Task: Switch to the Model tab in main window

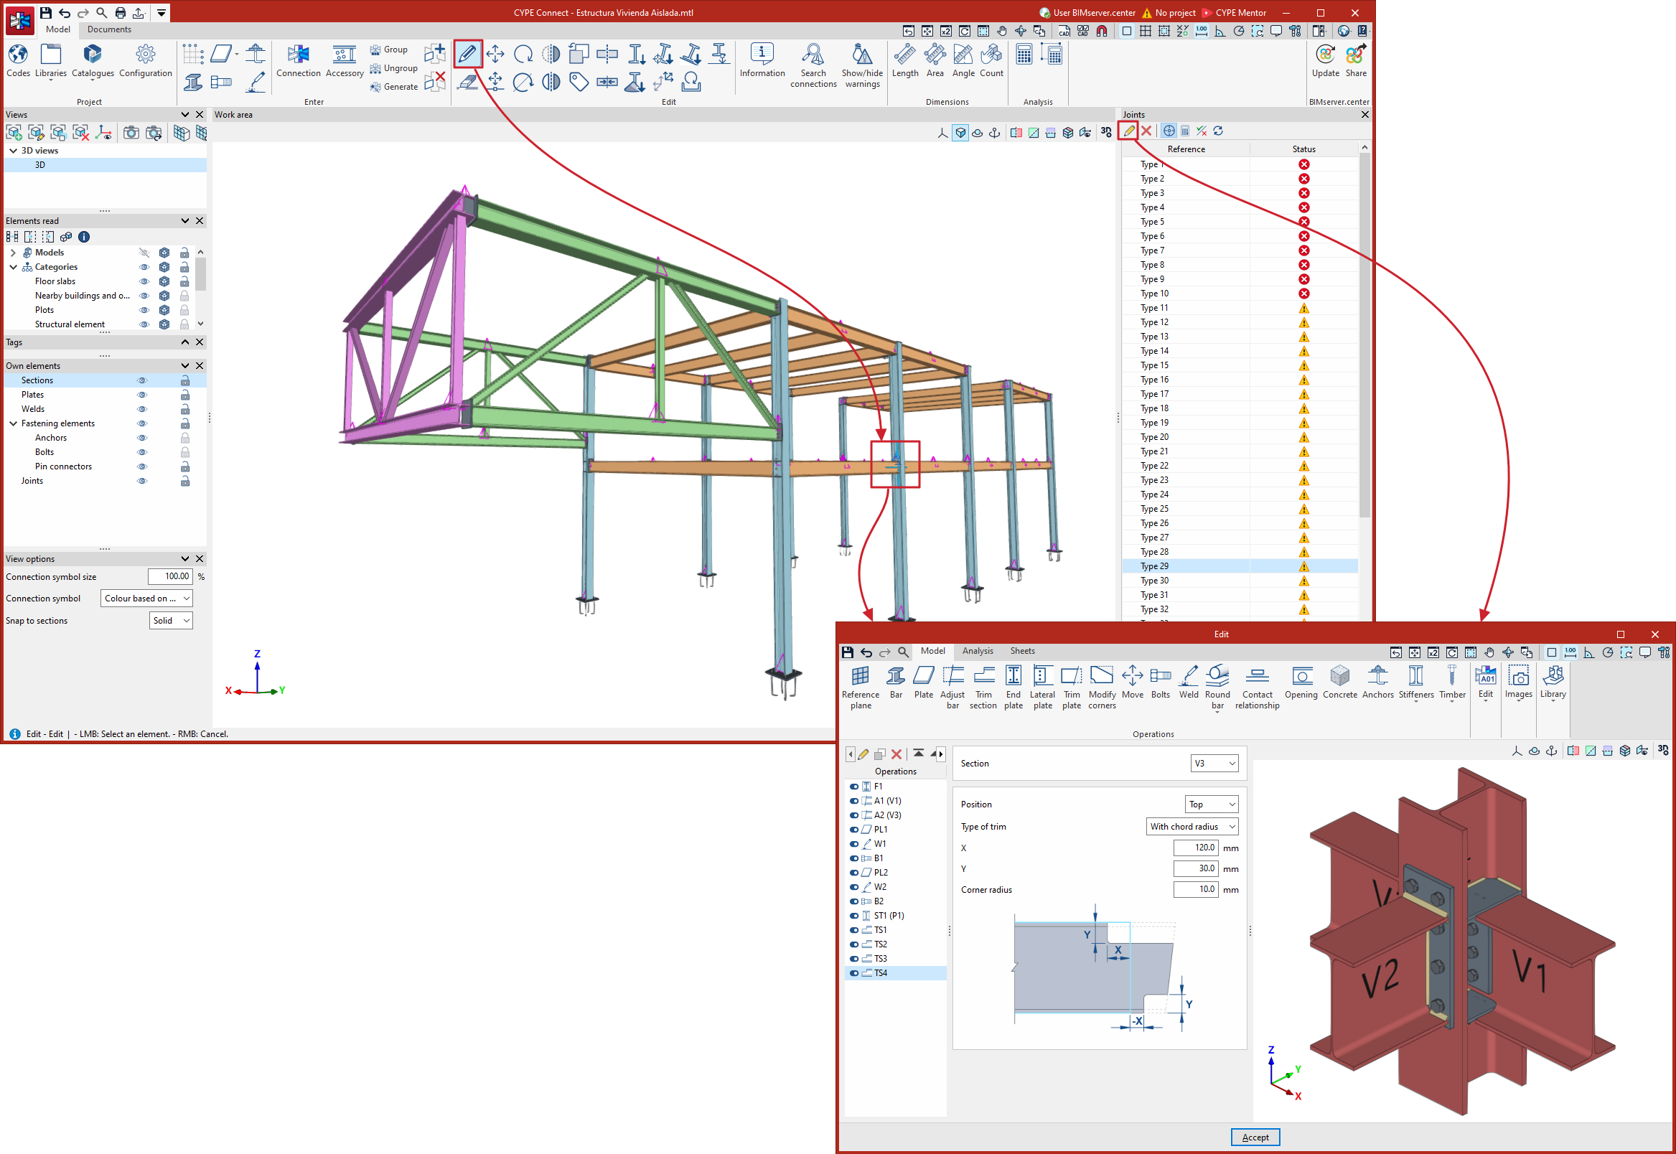Action: click(58, 29)
